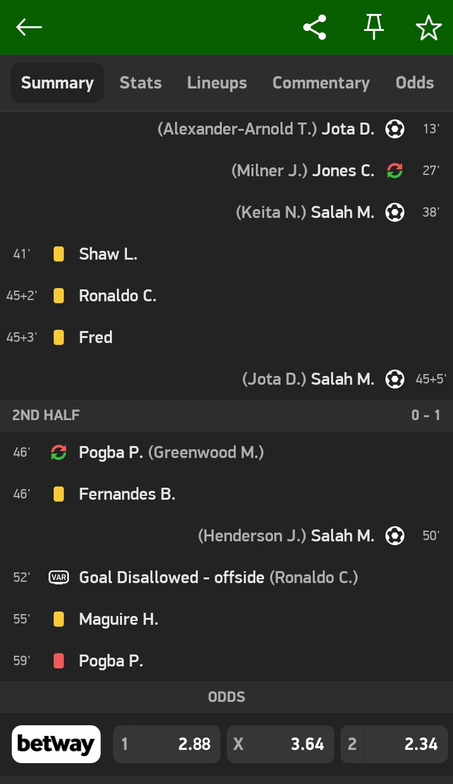
Task: Pick home win odds 2.88
Action: coord(167,744)
